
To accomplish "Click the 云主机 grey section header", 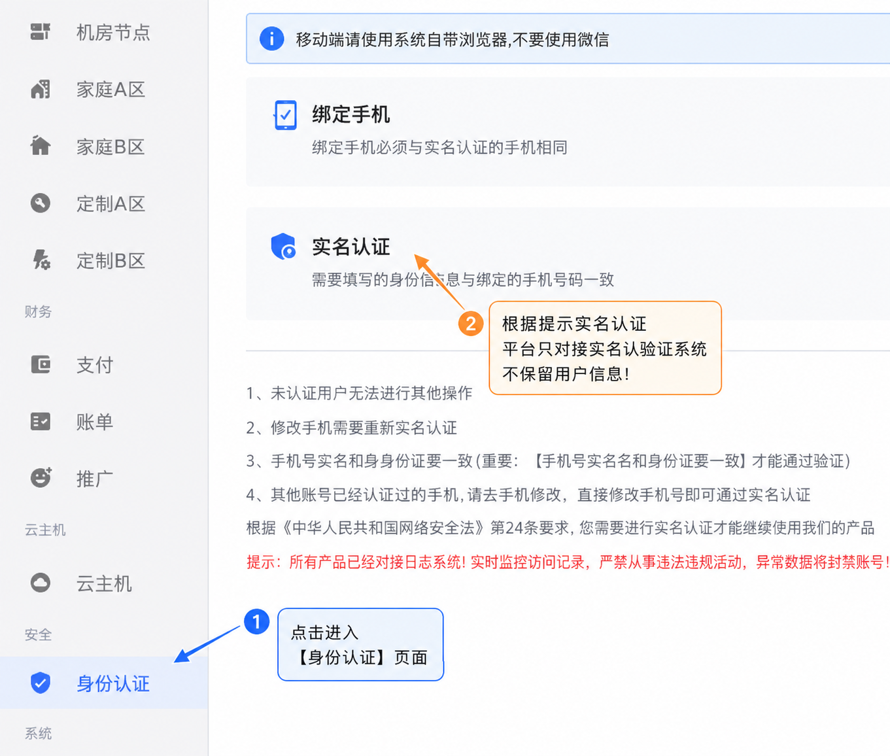I will [x=45, y=530].
